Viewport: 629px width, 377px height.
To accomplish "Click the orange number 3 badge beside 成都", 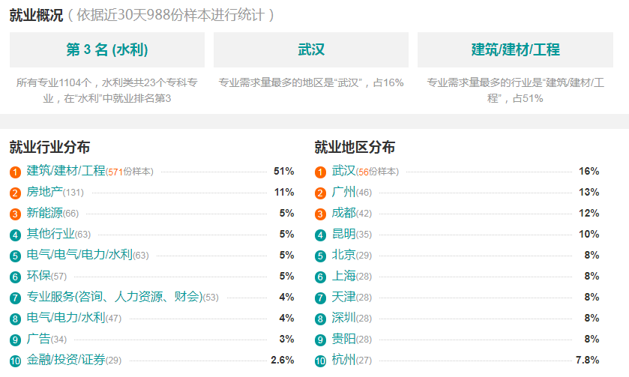I will (x=320, y=214).
